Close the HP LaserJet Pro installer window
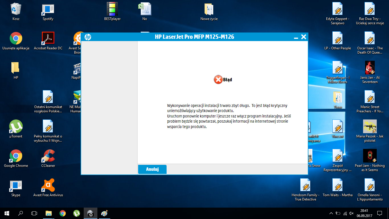This screenshot has height=219, width=389. click(x=304, y=37)
